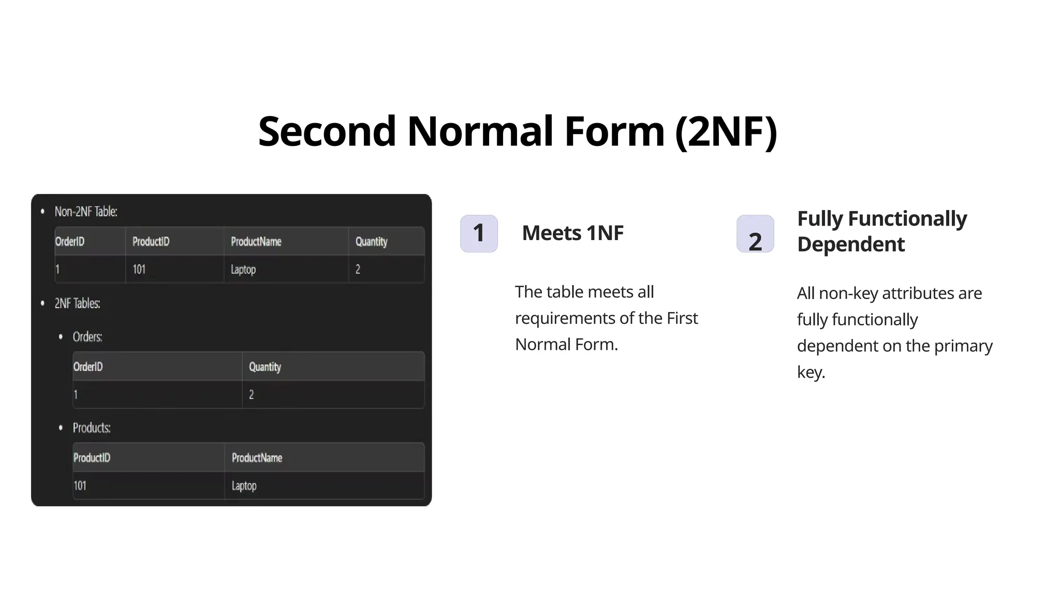Click Quantity header in the Orders table
This screenshot has height=596, width=1060.
point(265,367)
